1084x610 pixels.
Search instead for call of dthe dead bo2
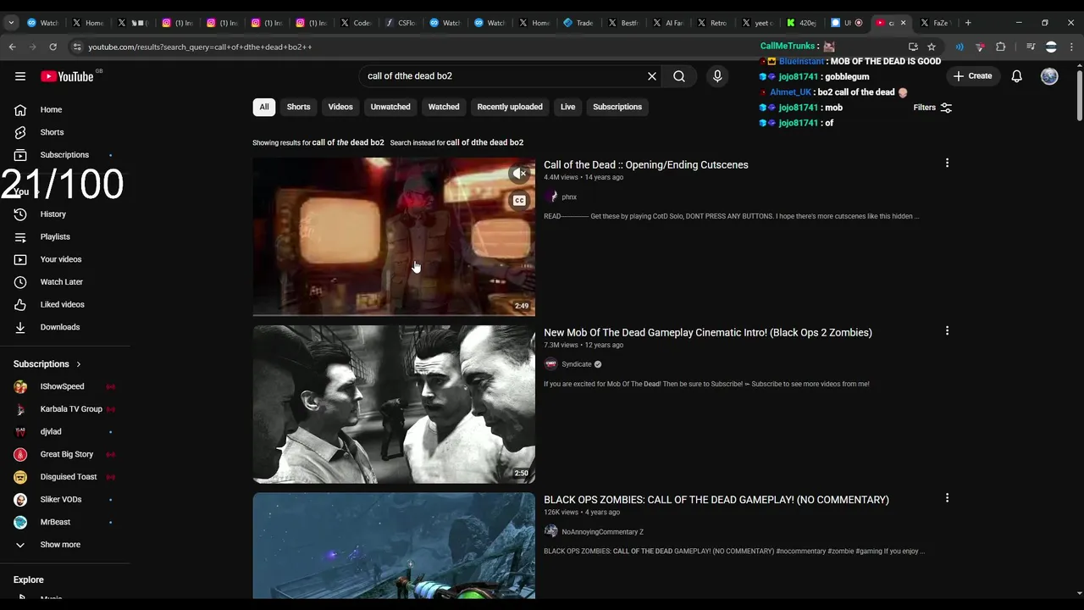coord(484,142)
